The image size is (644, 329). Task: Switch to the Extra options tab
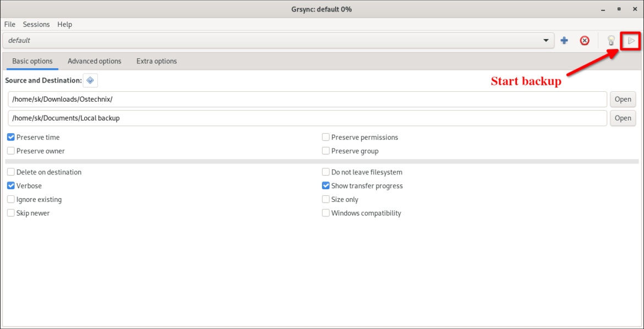coord(156,61)
